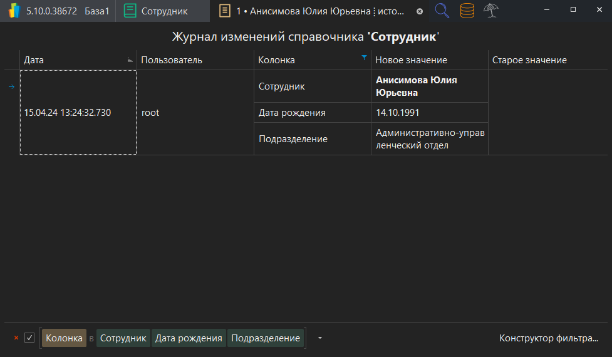
Task: Click the Старое значение column header
Action: pyautogui.click(x=548, y=60)
